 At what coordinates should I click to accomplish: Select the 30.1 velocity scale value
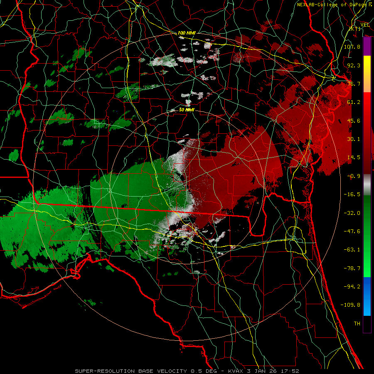pos(354,139)
